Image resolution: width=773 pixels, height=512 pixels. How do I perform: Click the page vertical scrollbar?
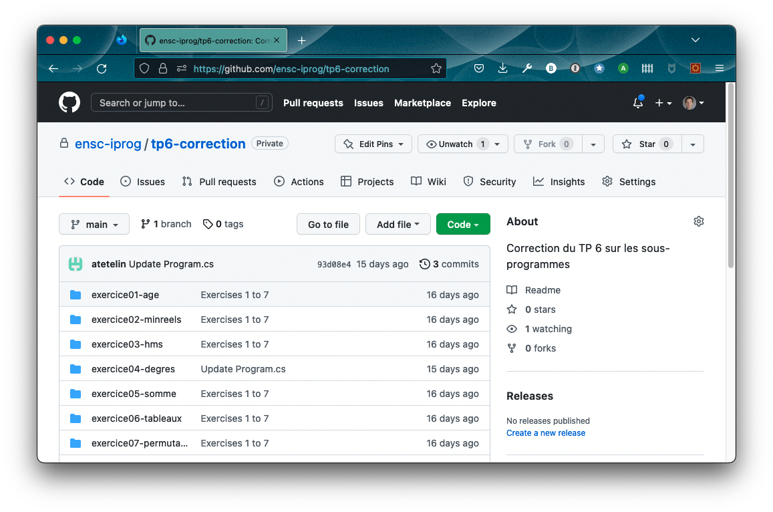[x=731, y=175]
